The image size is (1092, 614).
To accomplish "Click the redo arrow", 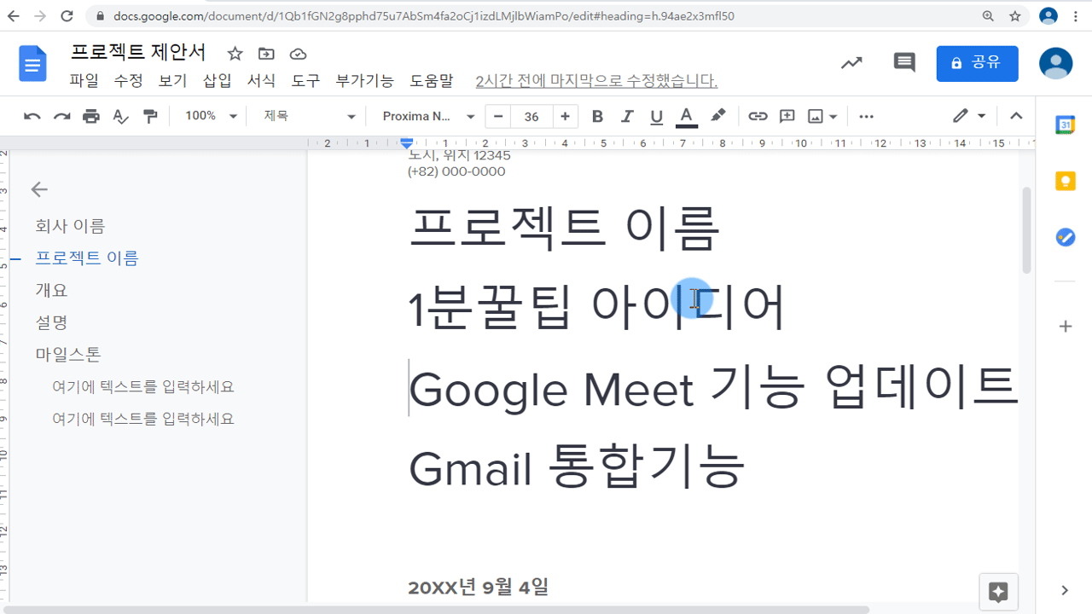I will 61,117.
